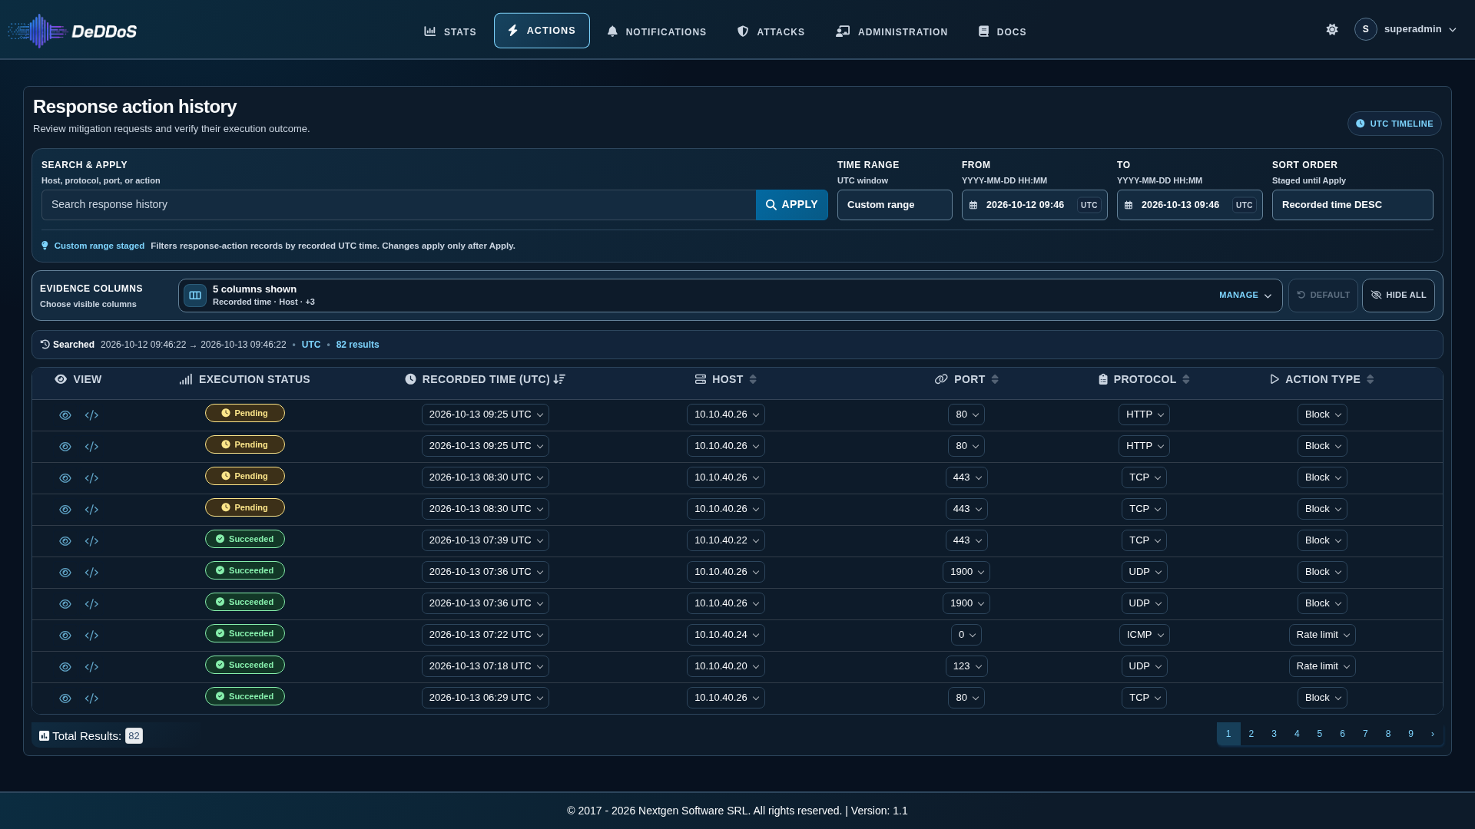Open raw code for the 07:39 row
The width and height of the screenshot is (1475, 829).
(91, 541)
